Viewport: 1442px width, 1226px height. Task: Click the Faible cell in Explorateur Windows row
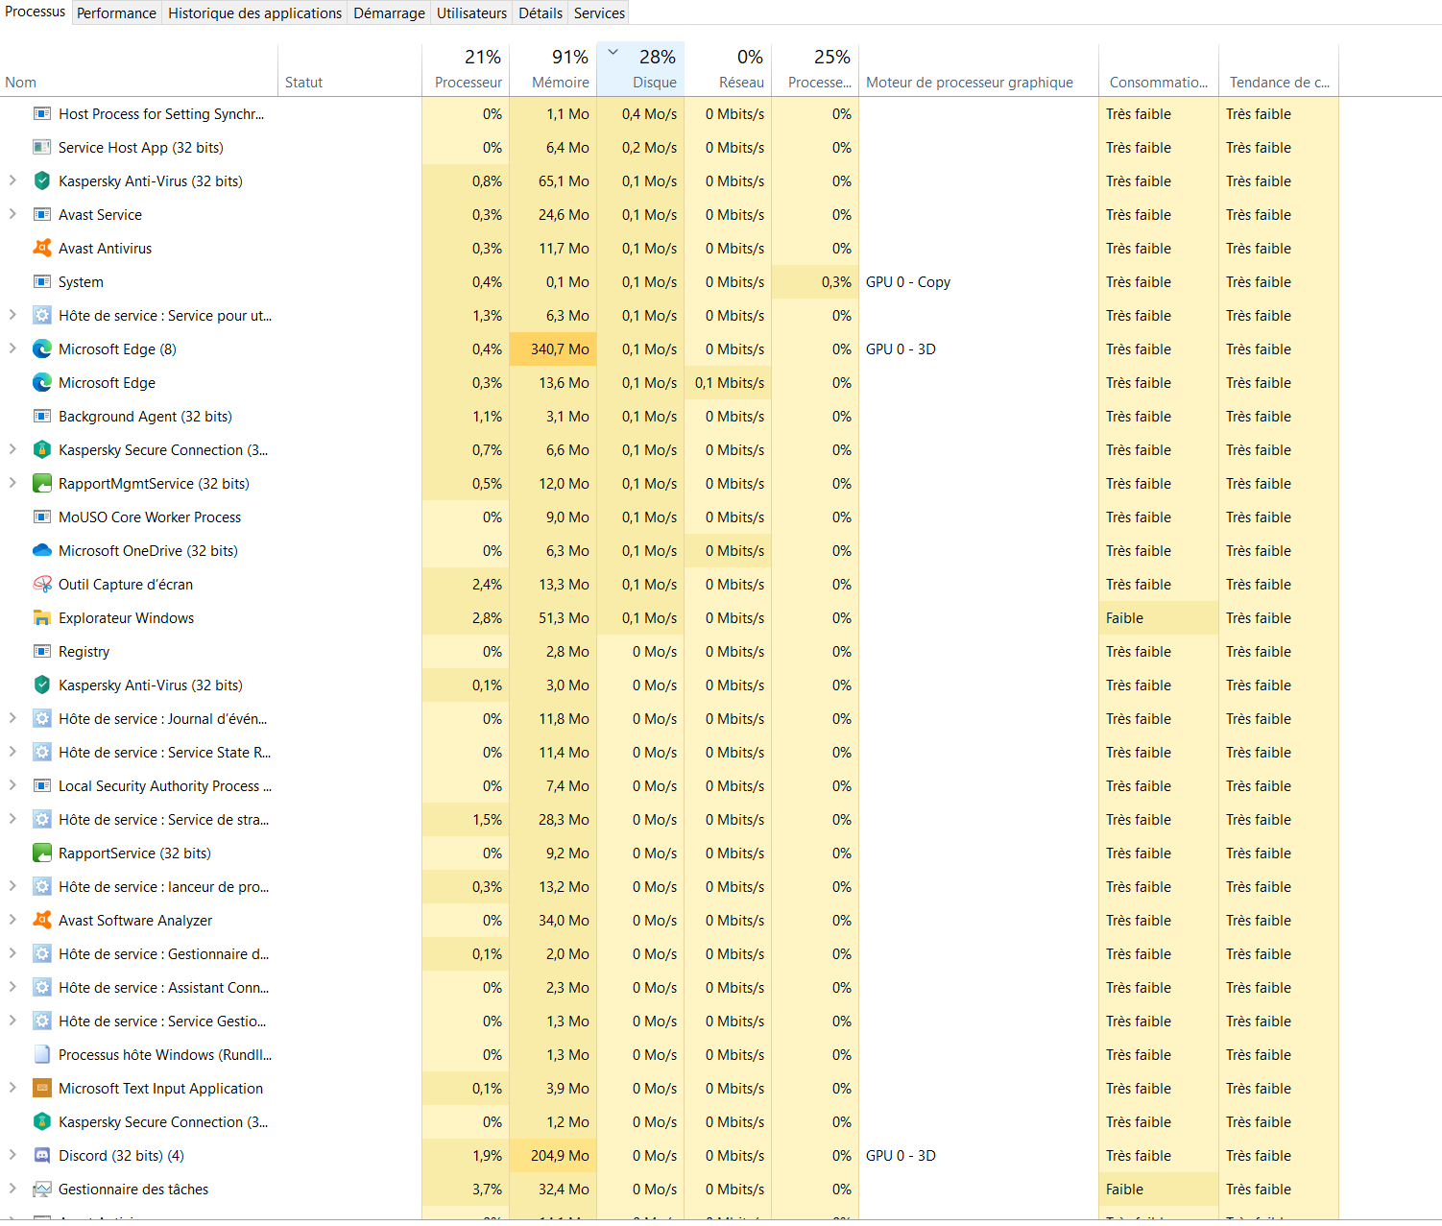point(1159,617)
